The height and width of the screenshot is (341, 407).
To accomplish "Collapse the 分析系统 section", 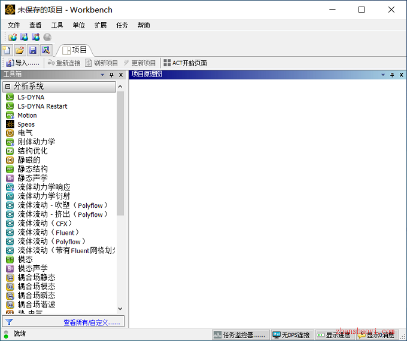I will [8, 87].
